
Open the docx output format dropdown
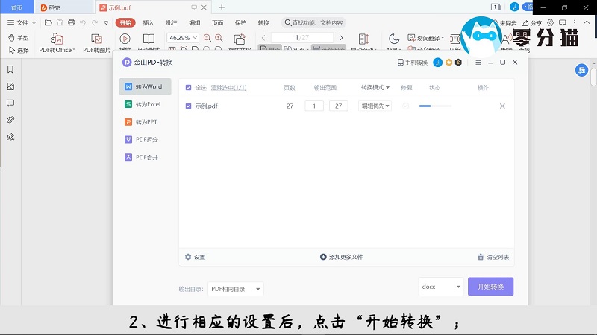click(x=441, y=287)
